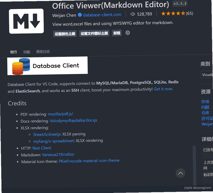Click the 资源 sidebar heading

pos(206,91)
